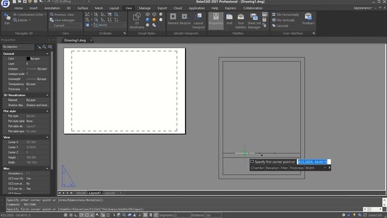387x218 pixels.
Task: Click the Elevation command option
Action: [272, 168]
